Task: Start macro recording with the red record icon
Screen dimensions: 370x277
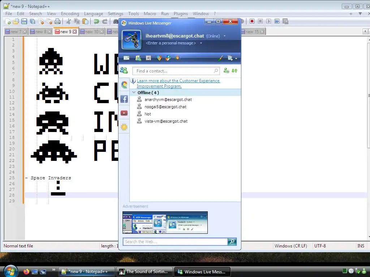Action: point(252,21)
